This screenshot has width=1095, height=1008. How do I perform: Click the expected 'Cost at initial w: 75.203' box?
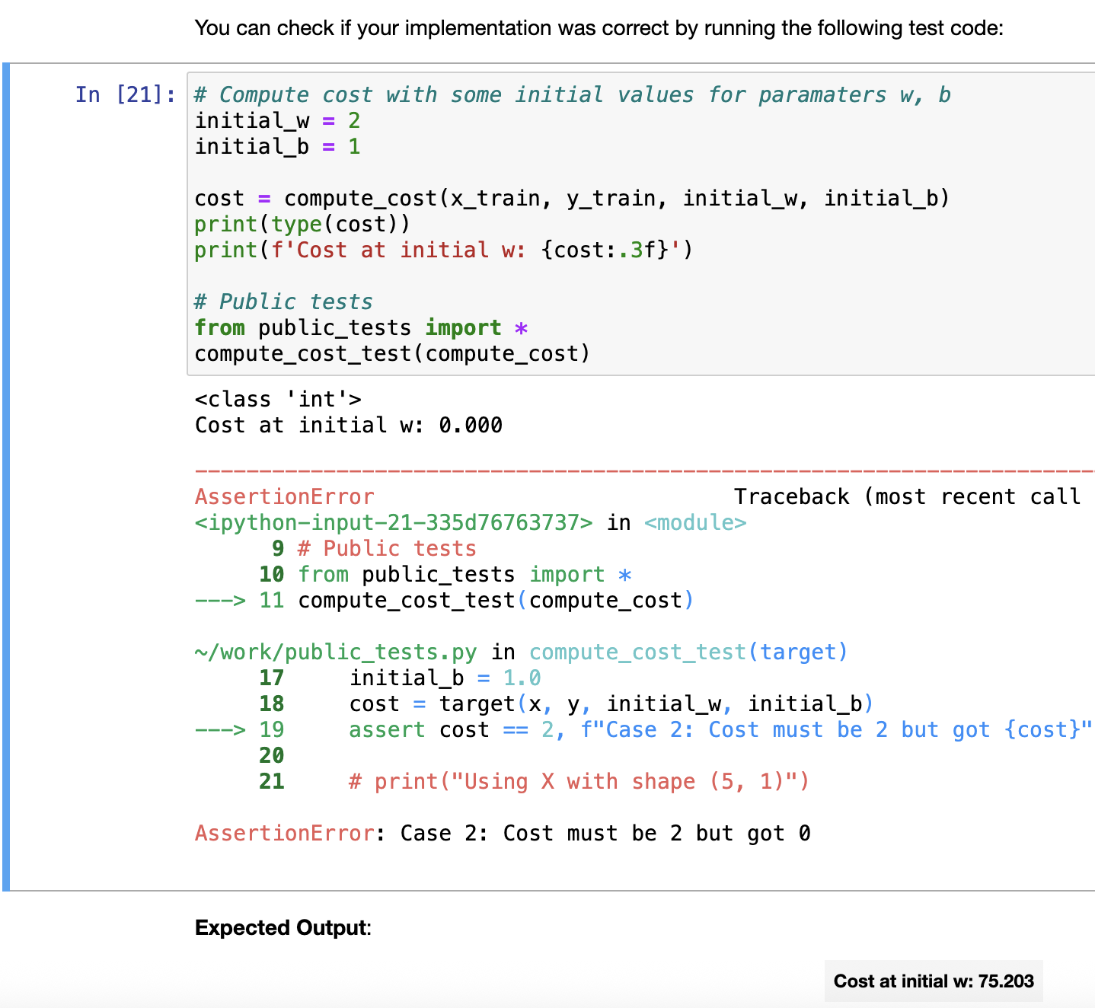click(934, 981)
